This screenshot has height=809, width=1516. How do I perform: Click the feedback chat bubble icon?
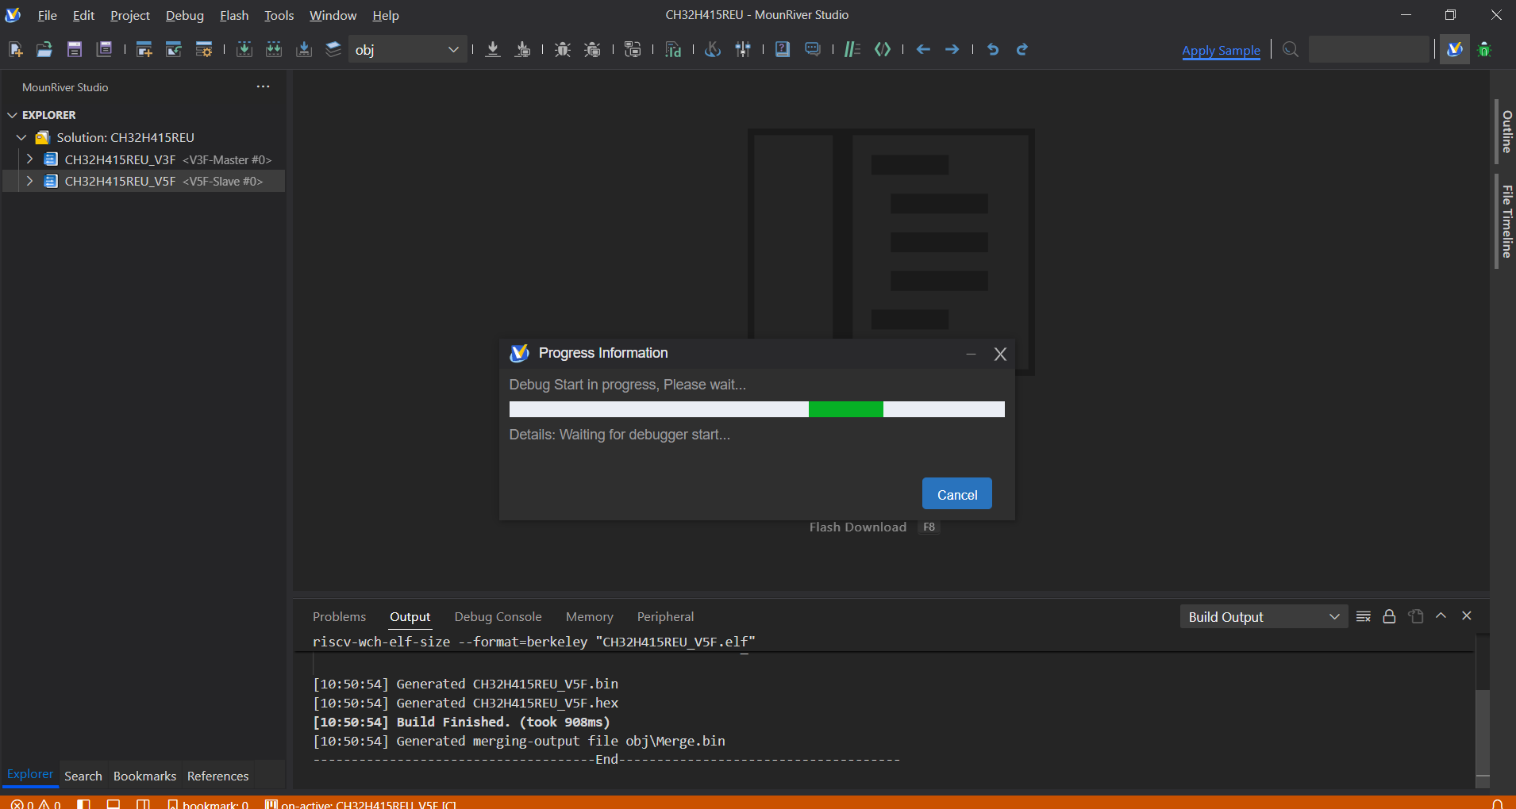[813, 49]
